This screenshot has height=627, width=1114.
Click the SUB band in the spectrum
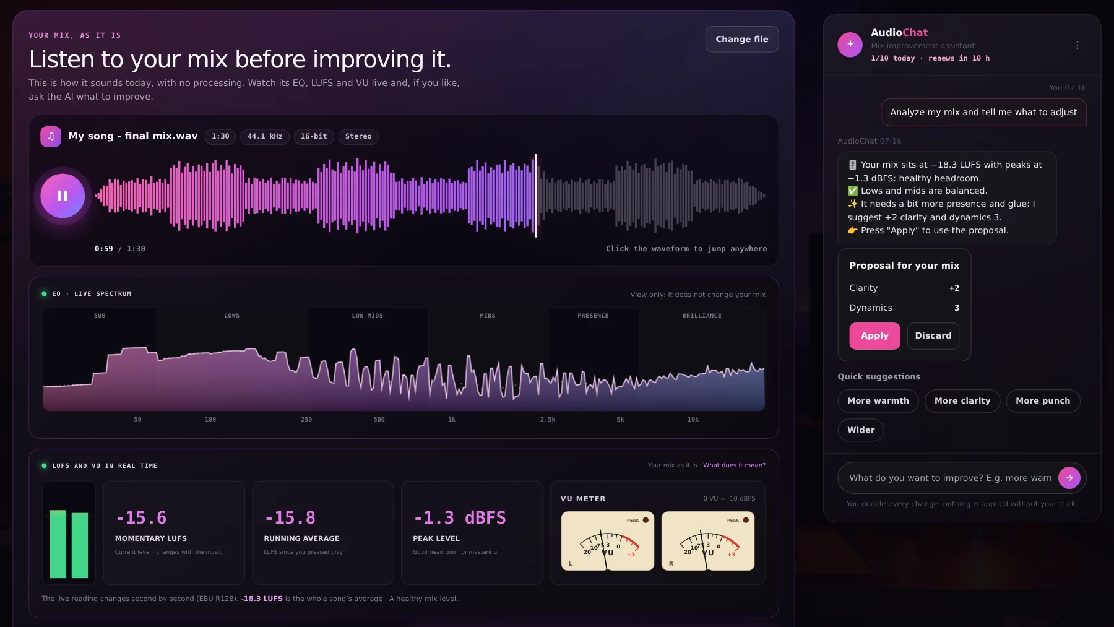100,359
